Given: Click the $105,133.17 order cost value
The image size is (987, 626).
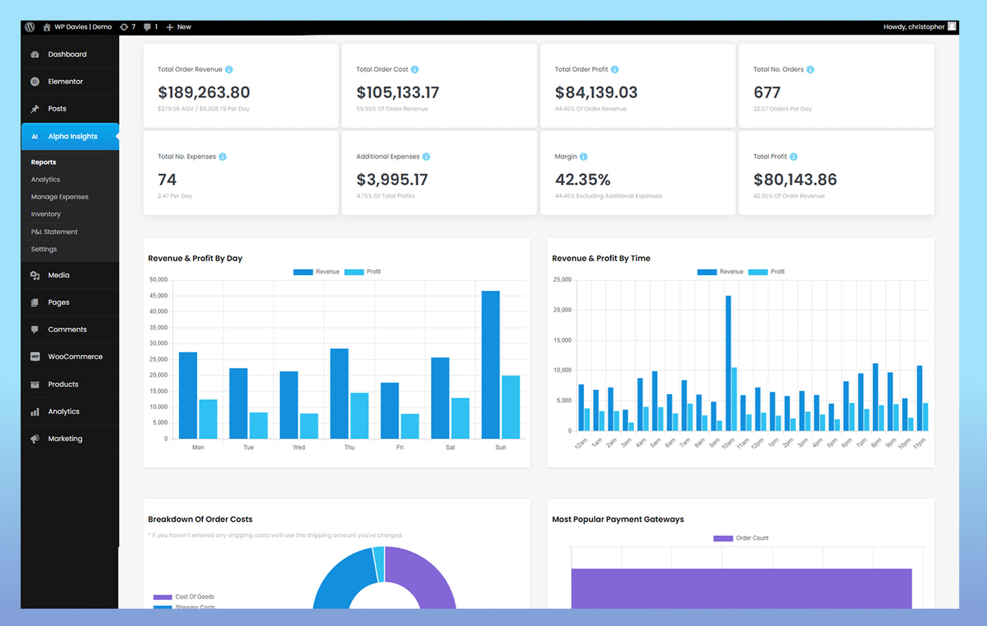Looking at the screenshot, I should [x=398, y=92].
